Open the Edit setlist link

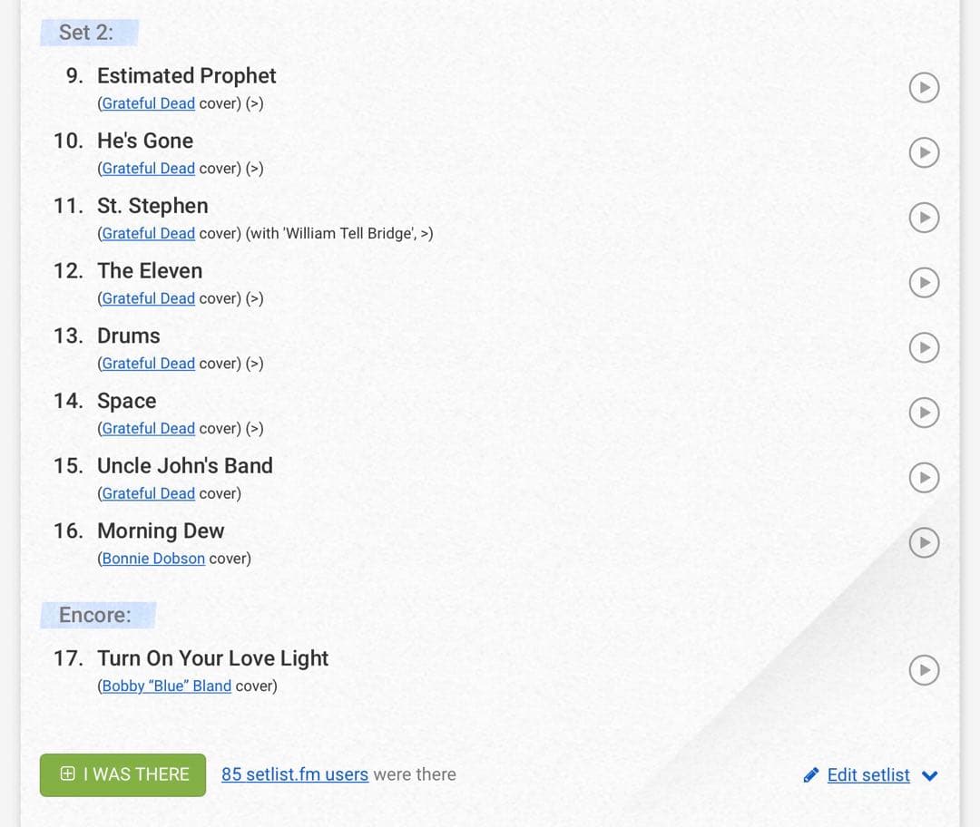point(868,775)
